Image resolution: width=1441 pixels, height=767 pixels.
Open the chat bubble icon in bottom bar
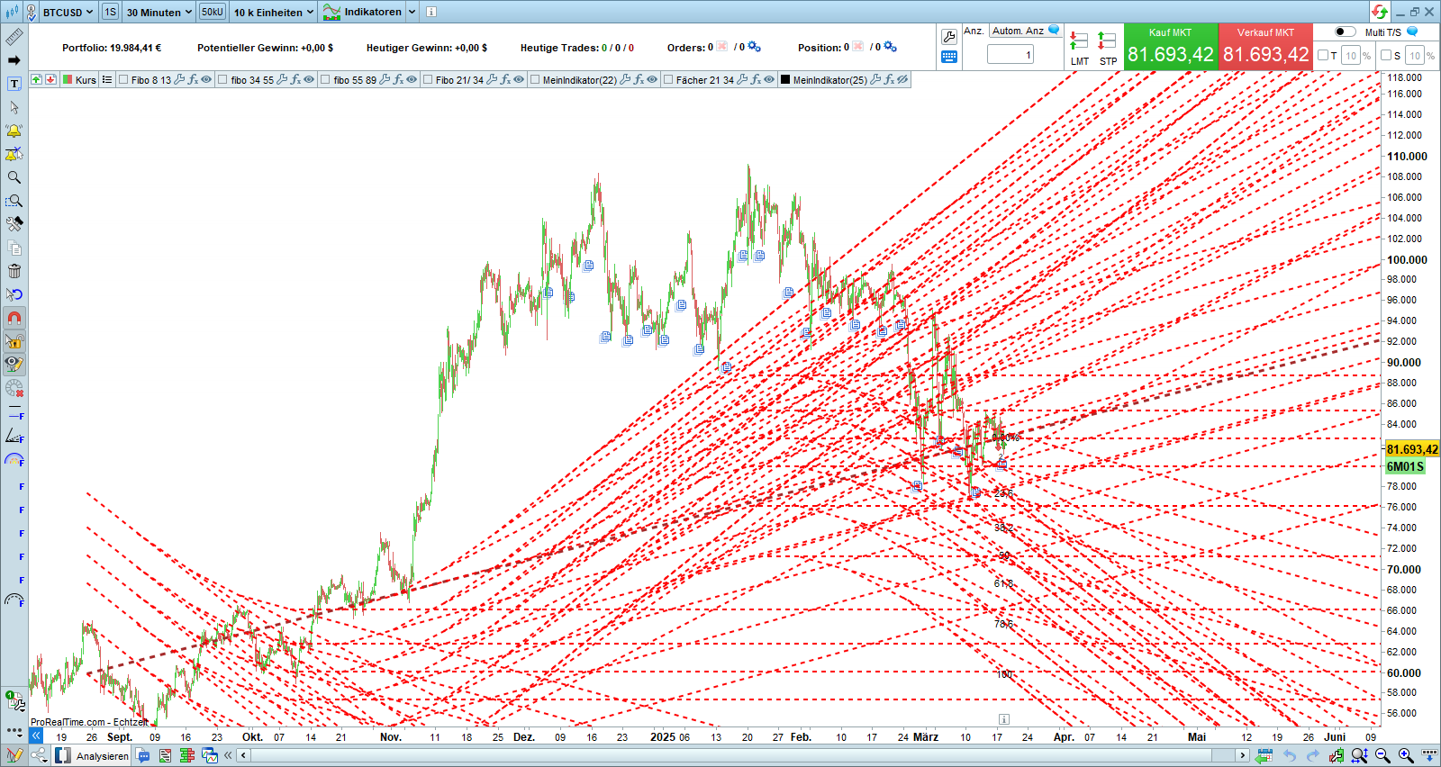[x=143, y=756]
